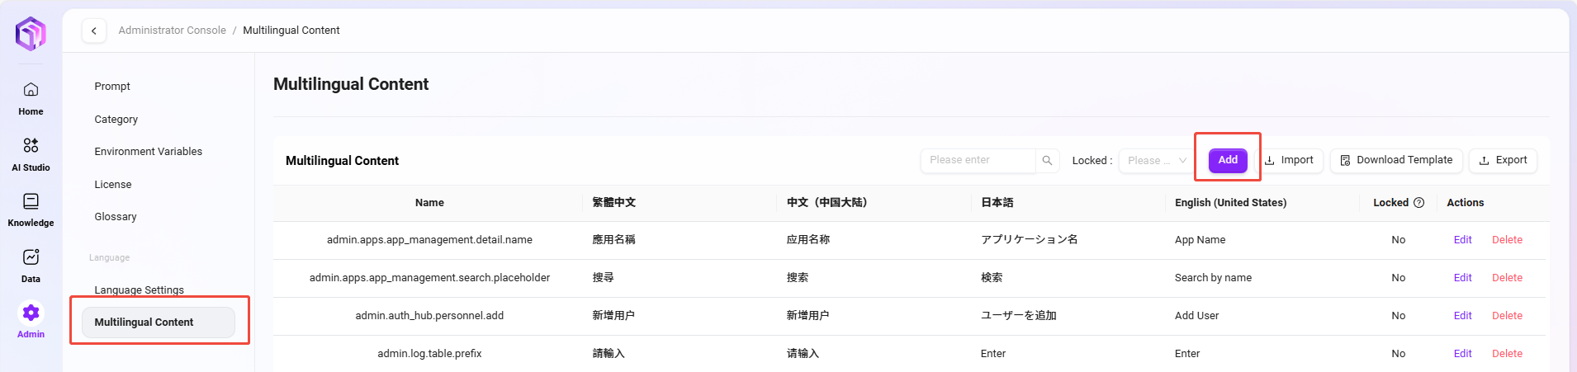Click the Import button
Image resolution: width=1577 pixels, height=372 pixels.
(x=1290, y=160)
